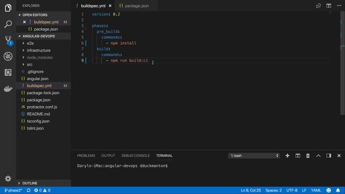Click line number 7 in the gutter
345x194 pixels.
coord(82,49)
